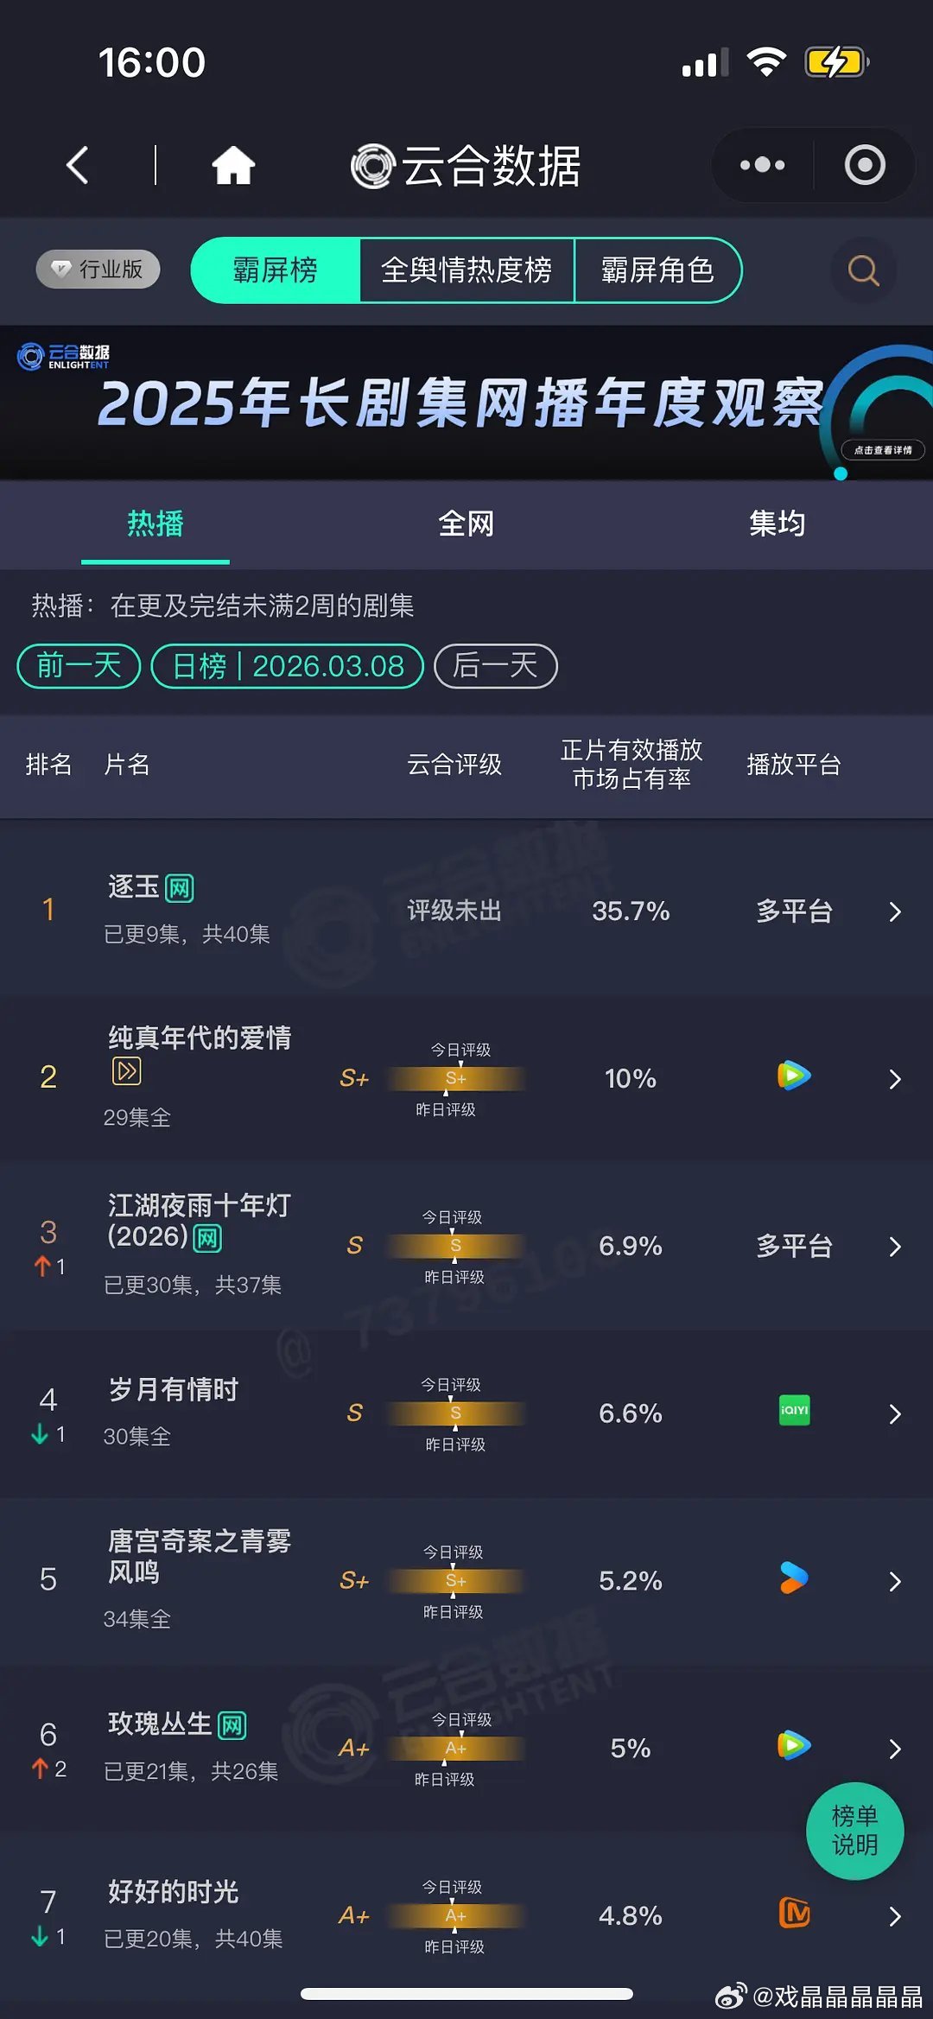Screen dimensions: 933x2019
Task: Click the back arrow at top left
Action: click(x=78, y=166)
